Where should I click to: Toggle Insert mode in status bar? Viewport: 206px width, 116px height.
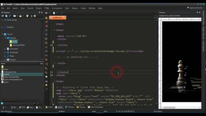pos(94,111)
